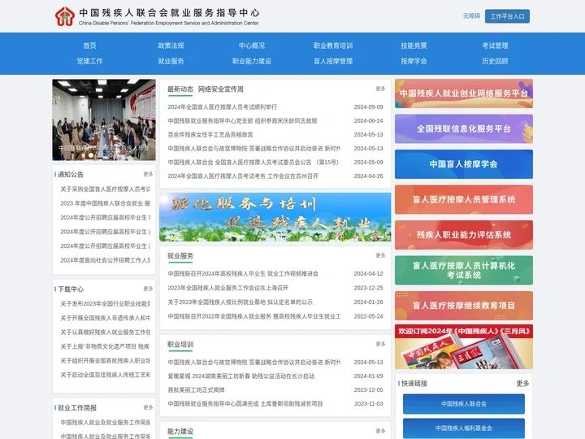Open 更多 in 就业服务 section

[x=380, y=256]
